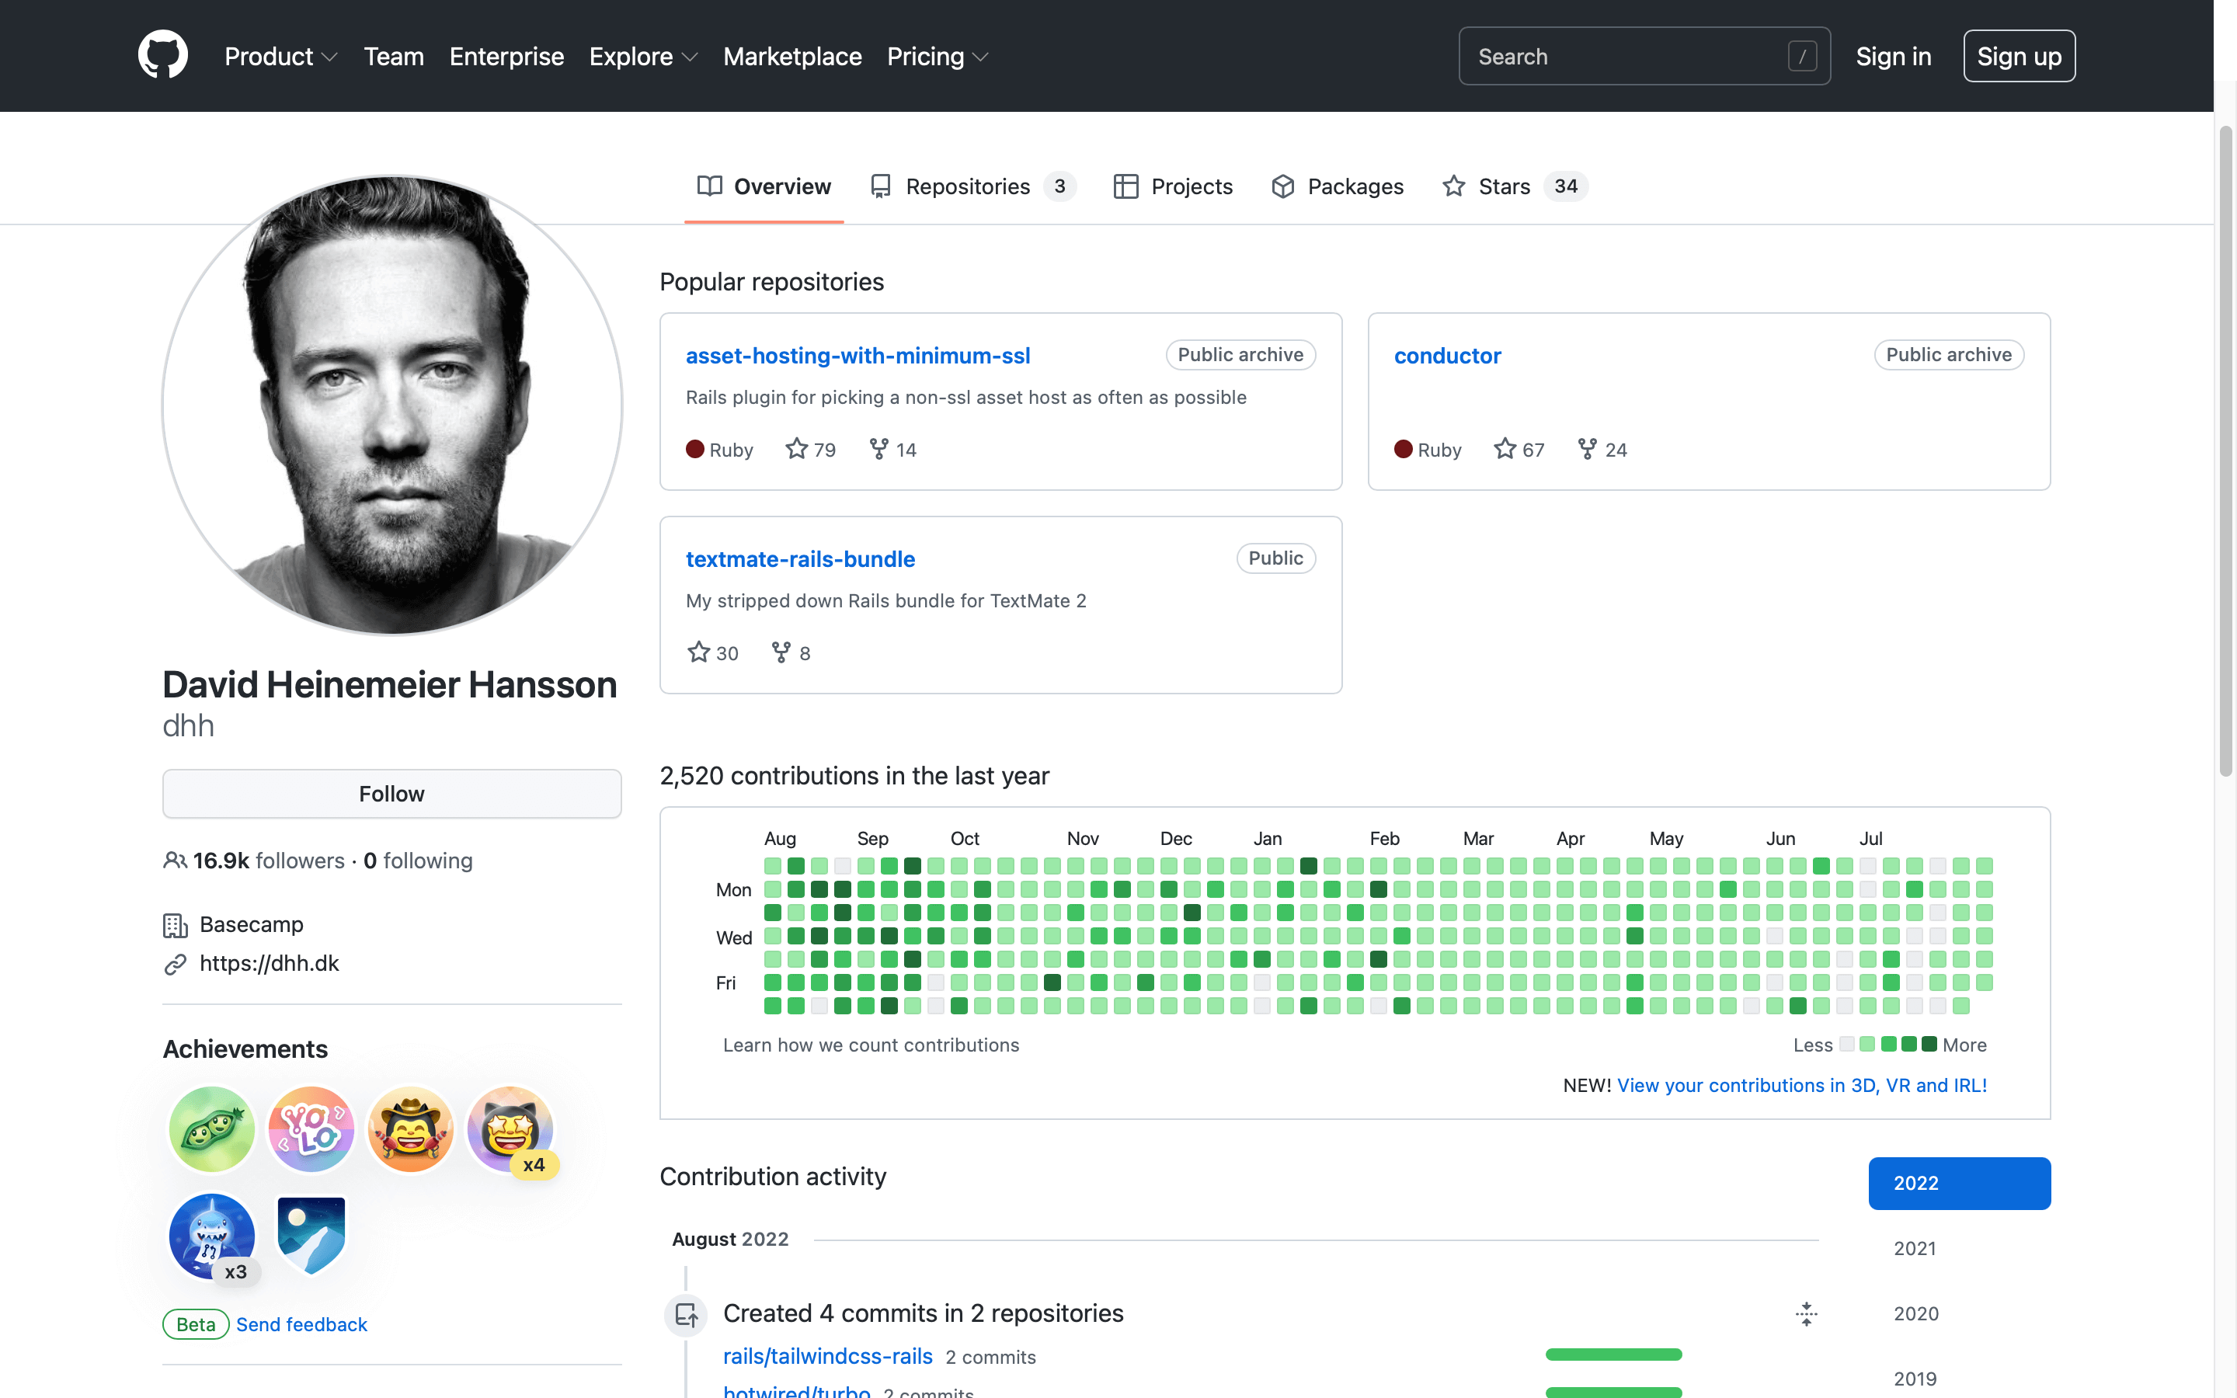Expand the Pricing dropdown menu
The width and height of the screenshot is (2237, 1398).
click(938, 55)
